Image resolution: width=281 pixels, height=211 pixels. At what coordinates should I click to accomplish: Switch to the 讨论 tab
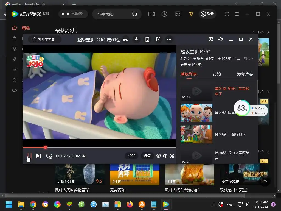pyautogui.click(x=217, y=74)
